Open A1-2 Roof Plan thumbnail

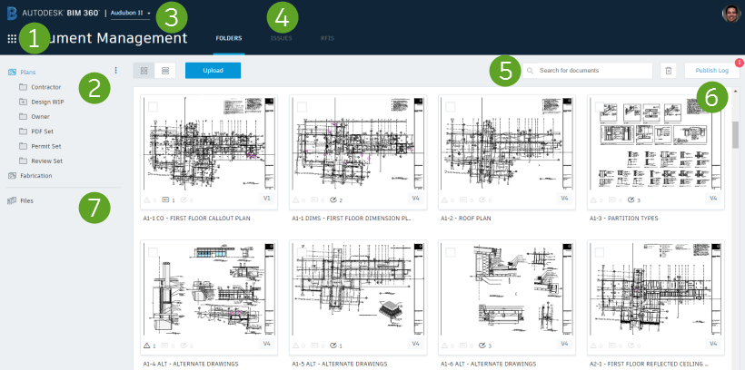(x=507, y=143)
